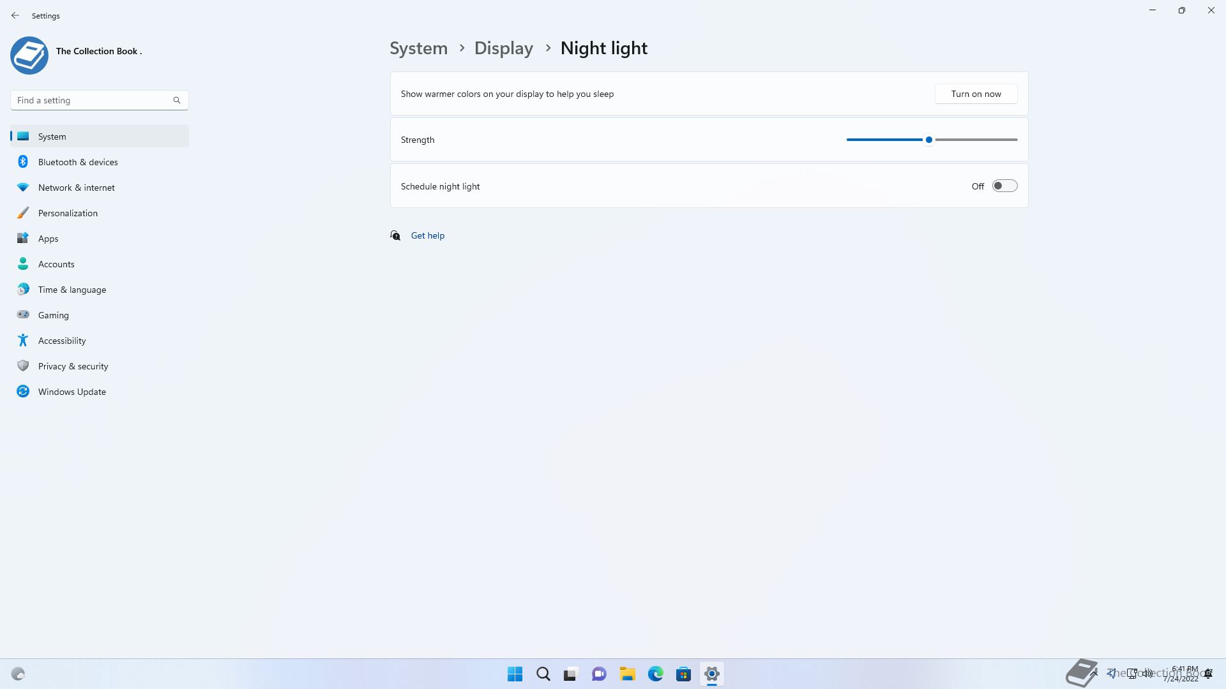Click the Gaming controller icon
Screen dimensions: 1226x689
click(x=23, y=315)
